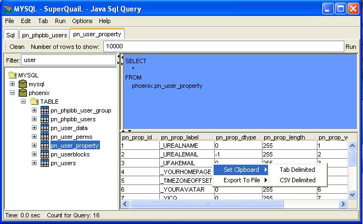Screen dimensions: 363x224
Task: Choose Tab Delimited from the submenu
Action: (297, 170)
